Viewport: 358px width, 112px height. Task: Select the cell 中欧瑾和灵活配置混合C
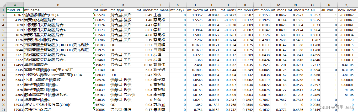(x=58, y=25)
